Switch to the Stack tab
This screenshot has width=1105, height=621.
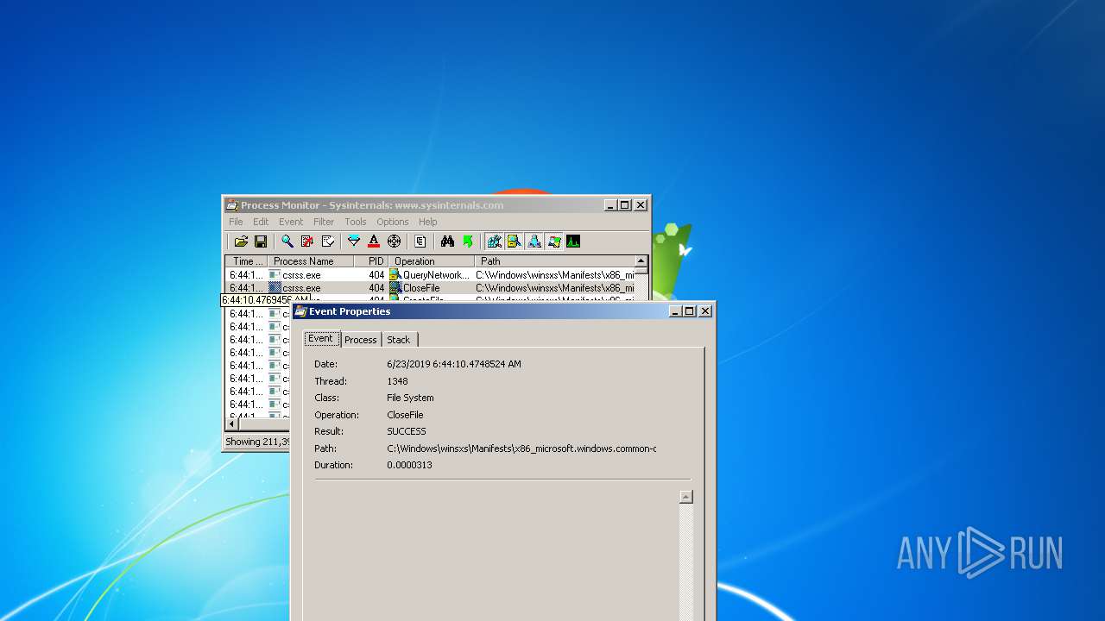pos(398,340)
